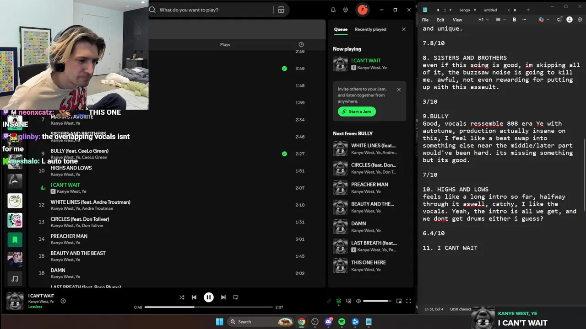This screenshot has width=586, height=329.
Task: Toggle the queue icon in player bar
Action: (x=339, y=301)
